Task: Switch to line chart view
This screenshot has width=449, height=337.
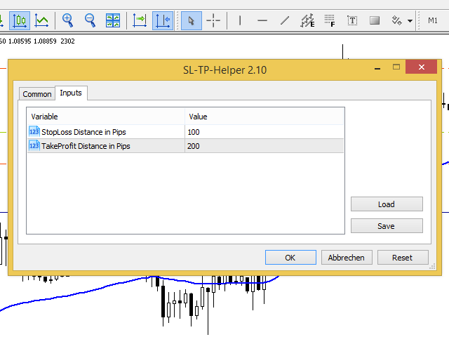Action: 42,20
